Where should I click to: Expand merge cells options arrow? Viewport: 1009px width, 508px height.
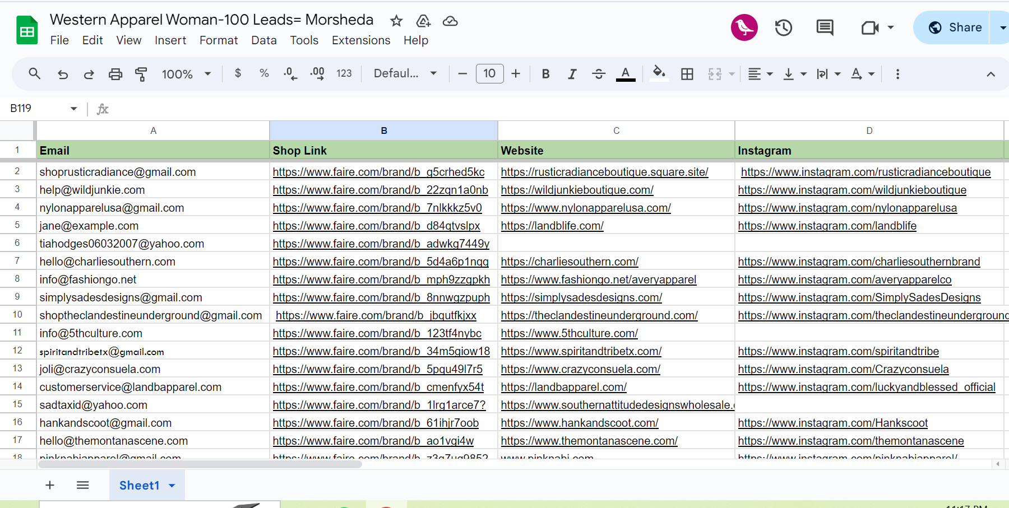click(x=732, y=74)
